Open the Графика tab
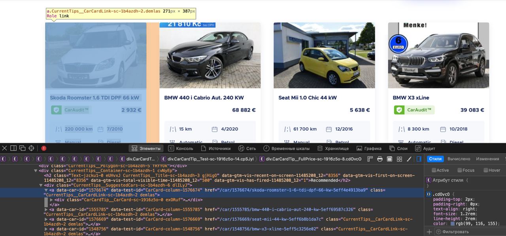 pos(369,148)
